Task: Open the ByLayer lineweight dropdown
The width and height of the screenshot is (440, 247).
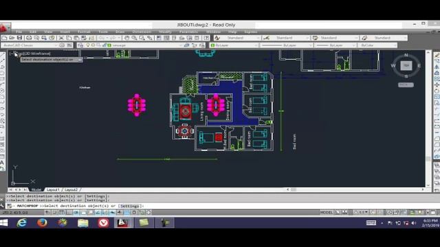Action: tap(355, 45)
